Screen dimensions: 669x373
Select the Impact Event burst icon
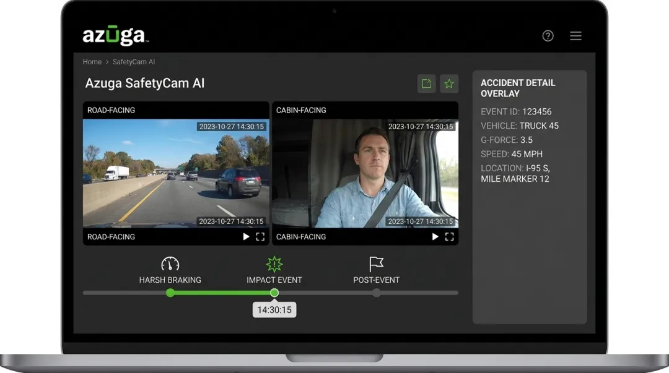click(274, 264)
